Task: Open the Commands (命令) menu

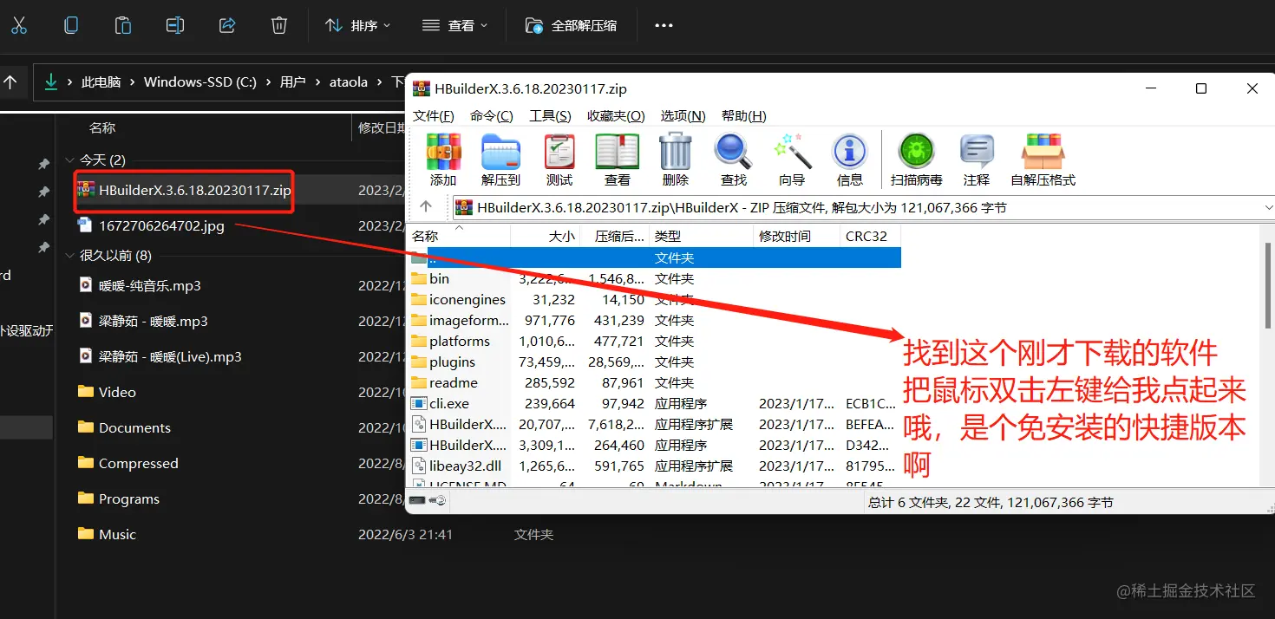Action: coord(492,115)
